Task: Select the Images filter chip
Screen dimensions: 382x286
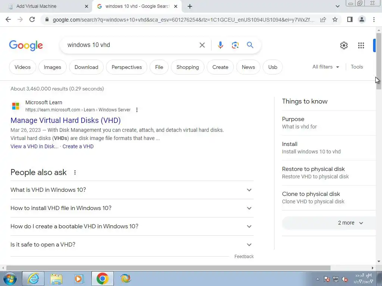Action: point(52,67)
